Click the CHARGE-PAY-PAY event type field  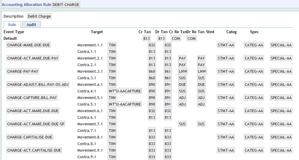pos(23,71)
